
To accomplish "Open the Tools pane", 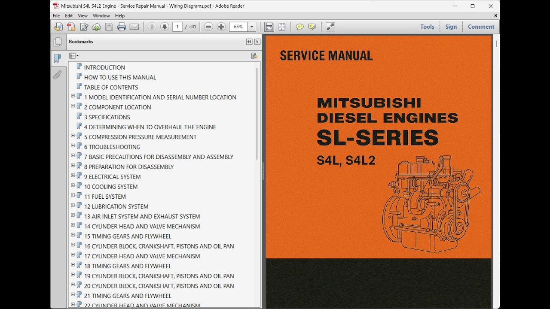I will 427,27.
